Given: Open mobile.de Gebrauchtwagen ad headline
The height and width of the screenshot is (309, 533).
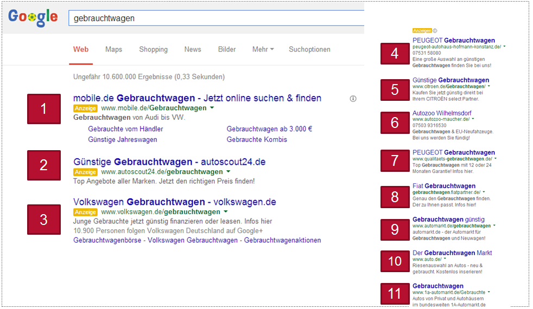Looking at the screenshot, I should pos(197,98).
